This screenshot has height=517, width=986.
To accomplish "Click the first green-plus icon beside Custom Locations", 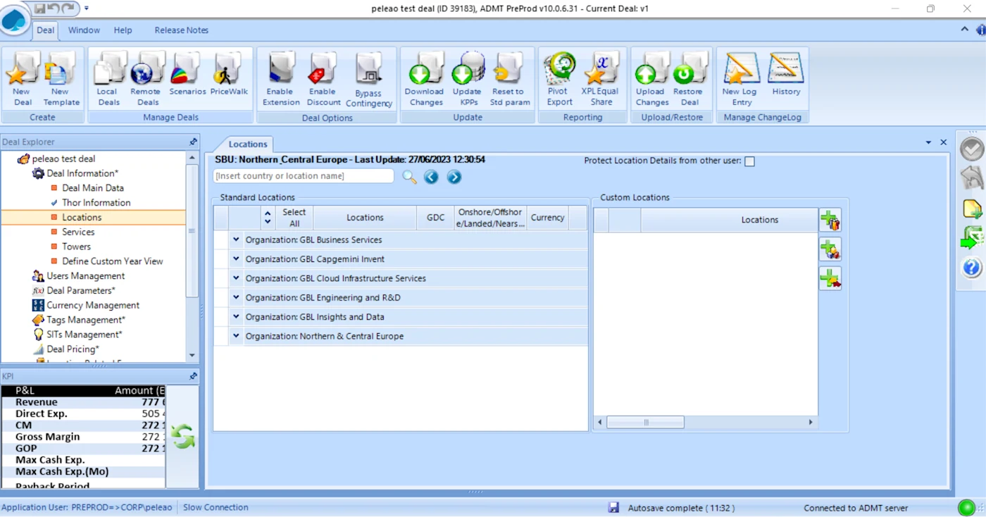I will (830, 220).
